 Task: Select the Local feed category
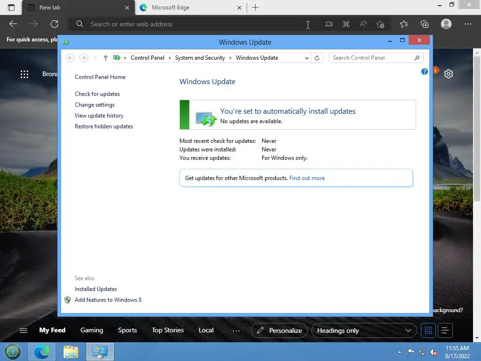point(206,330)
